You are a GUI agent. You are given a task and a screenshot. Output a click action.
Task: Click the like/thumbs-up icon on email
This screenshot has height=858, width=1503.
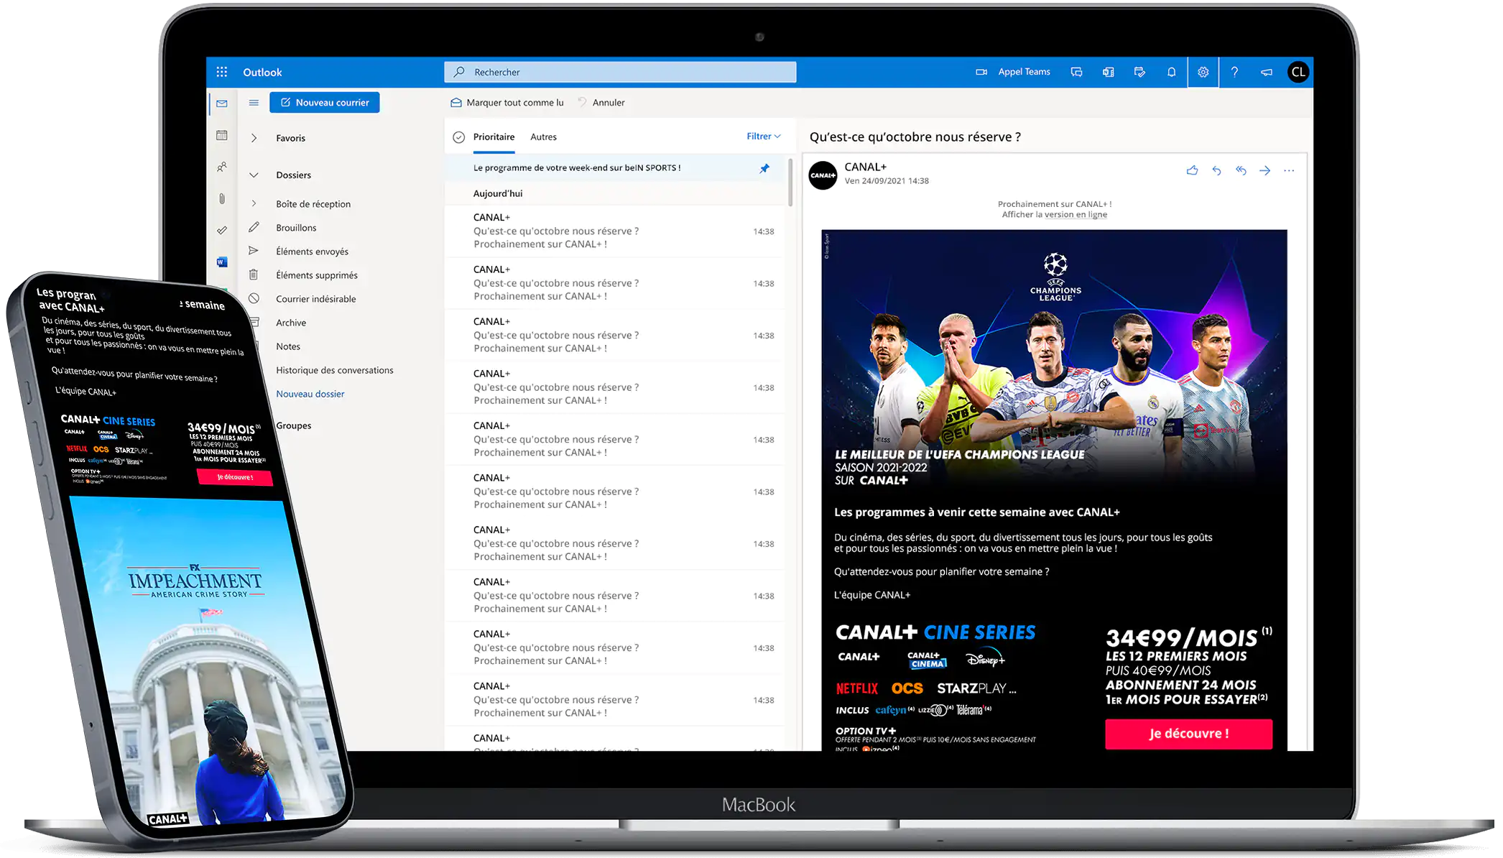tap(1191, 170)
